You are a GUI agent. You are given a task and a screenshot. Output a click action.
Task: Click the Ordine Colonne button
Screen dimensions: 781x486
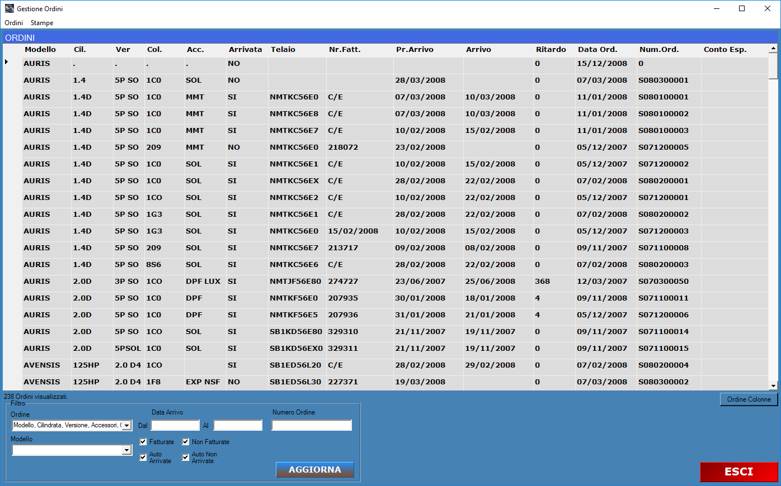[x=749, y=399]
